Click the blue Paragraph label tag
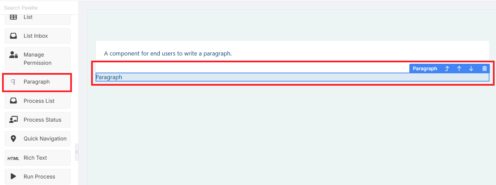Screen dimensions: 496x185 point(425,69)
